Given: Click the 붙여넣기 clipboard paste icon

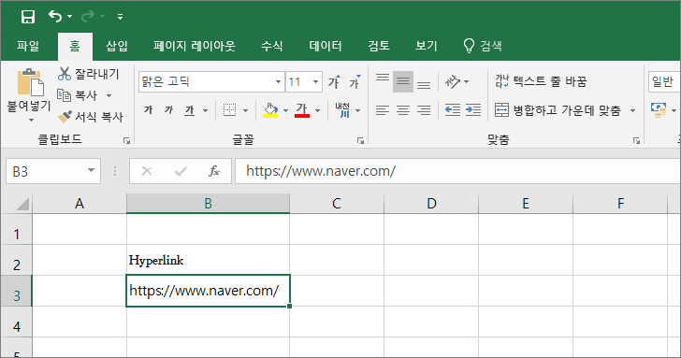Looking at the screenshot, I should [30, 82].
